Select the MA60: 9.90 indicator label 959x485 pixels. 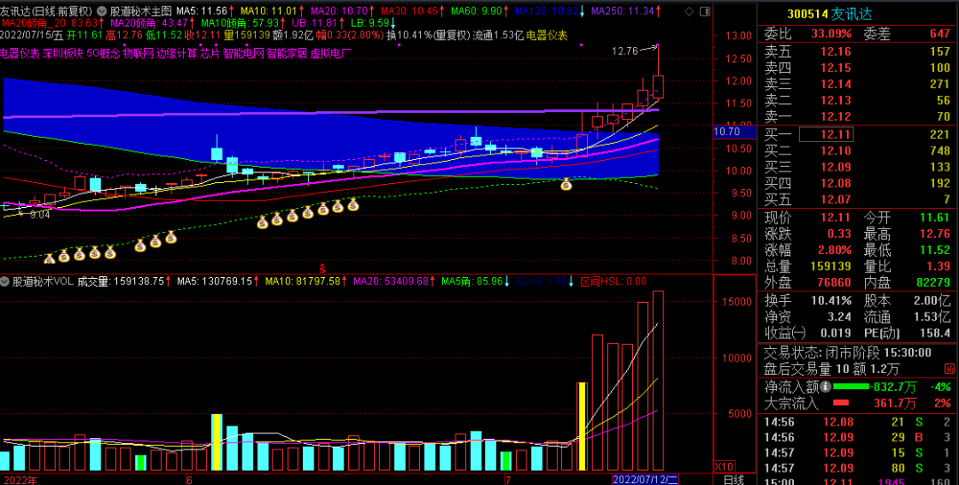pos(476,11)
